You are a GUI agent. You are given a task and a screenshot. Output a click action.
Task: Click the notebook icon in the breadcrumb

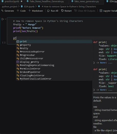click(22, 6)
